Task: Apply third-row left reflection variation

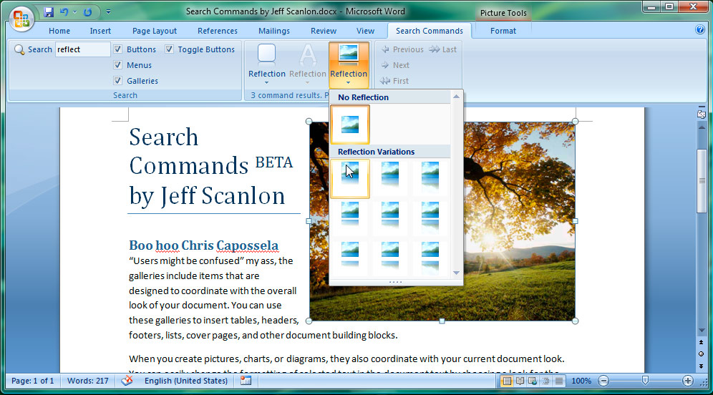Action: 350,257
